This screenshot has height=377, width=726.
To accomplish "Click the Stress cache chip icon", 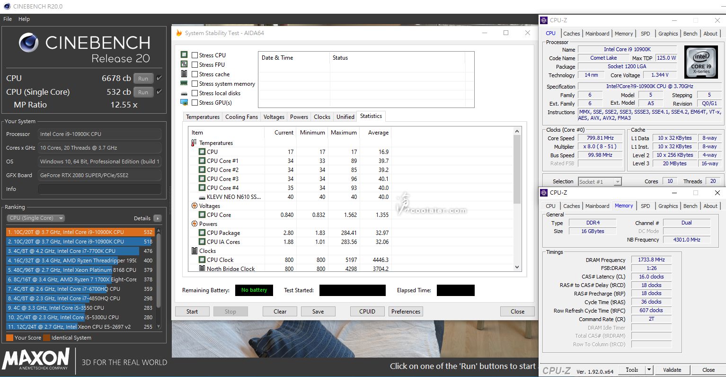I will coord(184,74).
